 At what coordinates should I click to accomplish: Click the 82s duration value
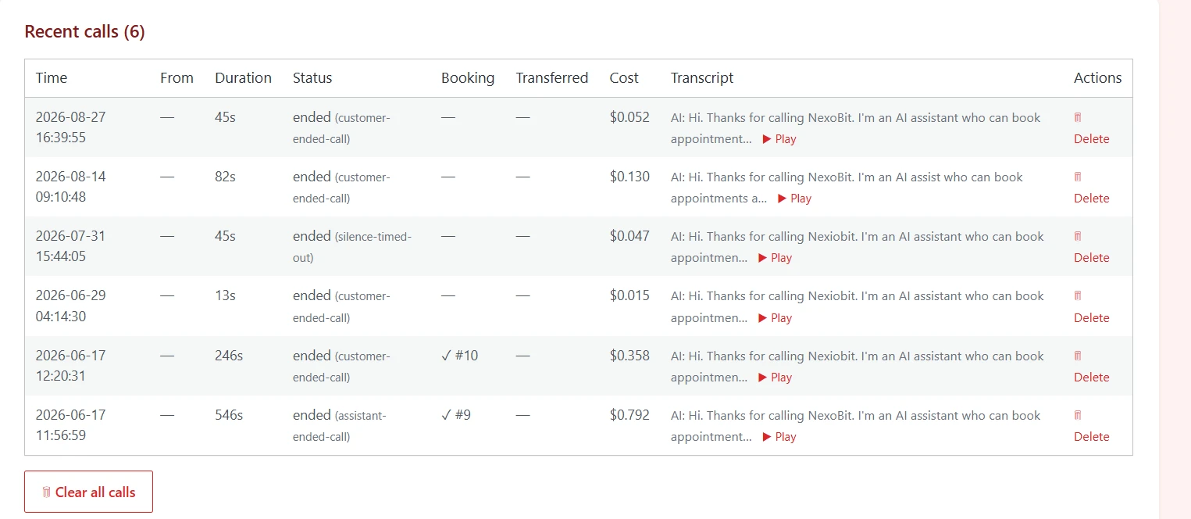pos(225,177)
